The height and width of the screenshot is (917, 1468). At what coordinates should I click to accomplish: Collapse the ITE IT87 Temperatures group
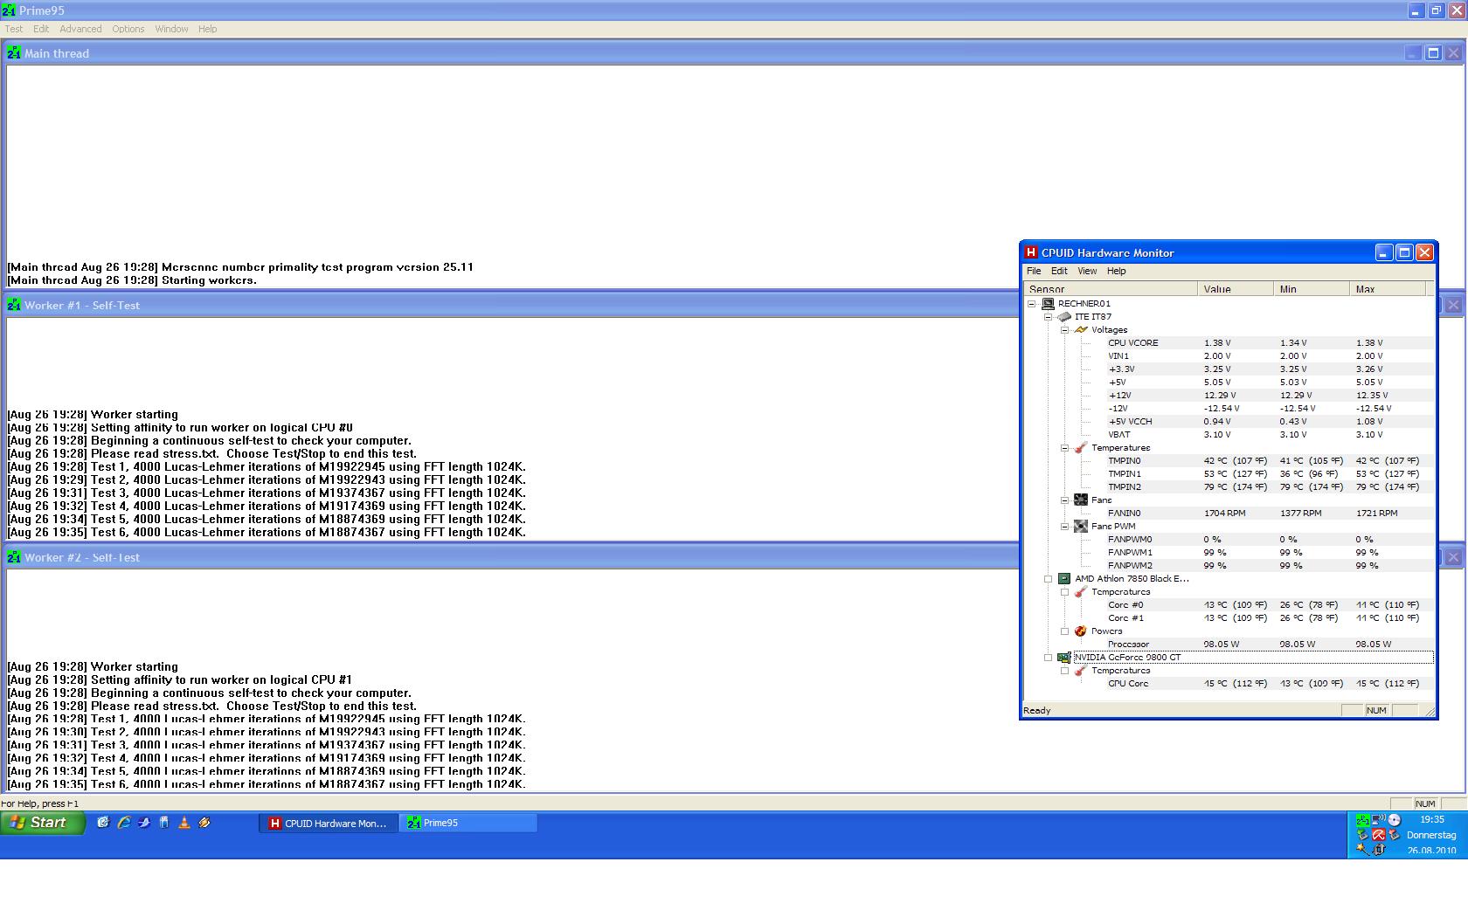[1064, 448]
